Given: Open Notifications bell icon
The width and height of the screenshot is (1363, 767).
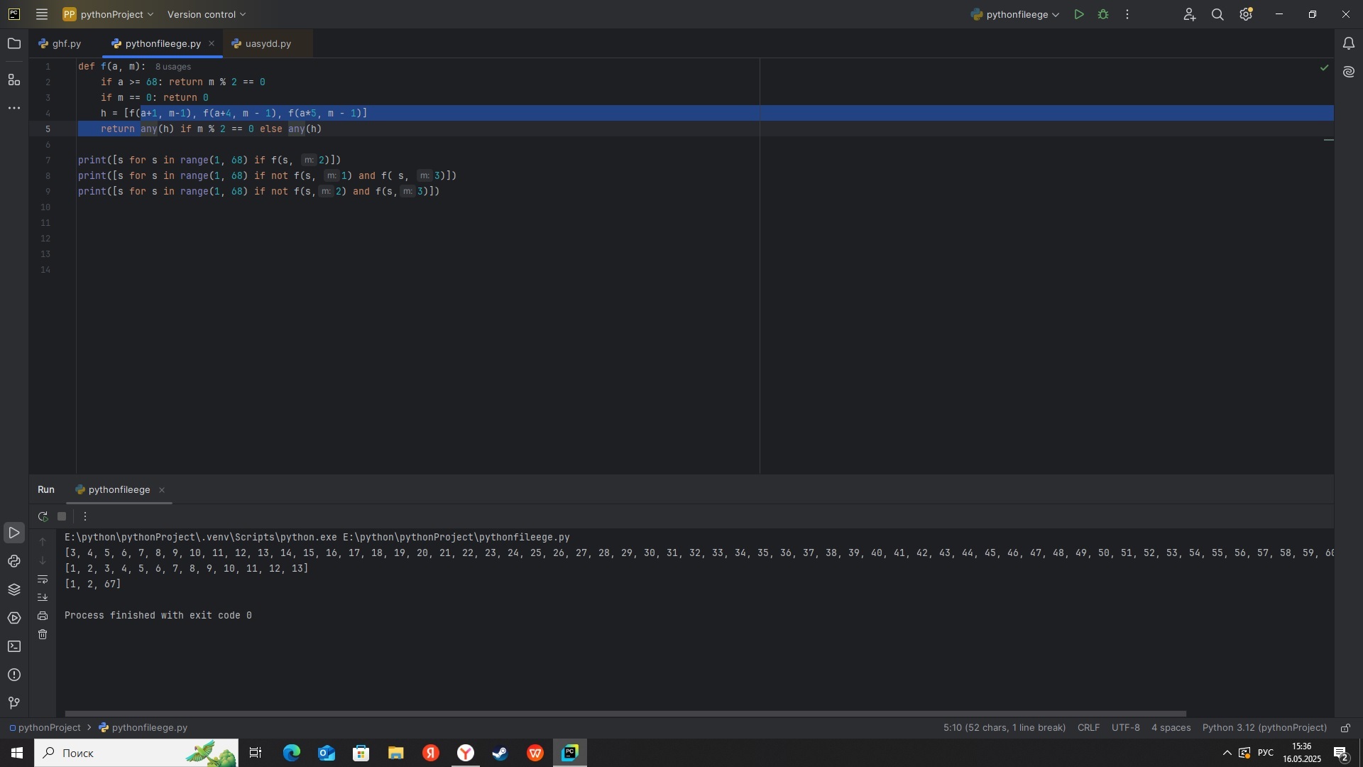Looking at the screenshot, I should [x=1349, y=44].
